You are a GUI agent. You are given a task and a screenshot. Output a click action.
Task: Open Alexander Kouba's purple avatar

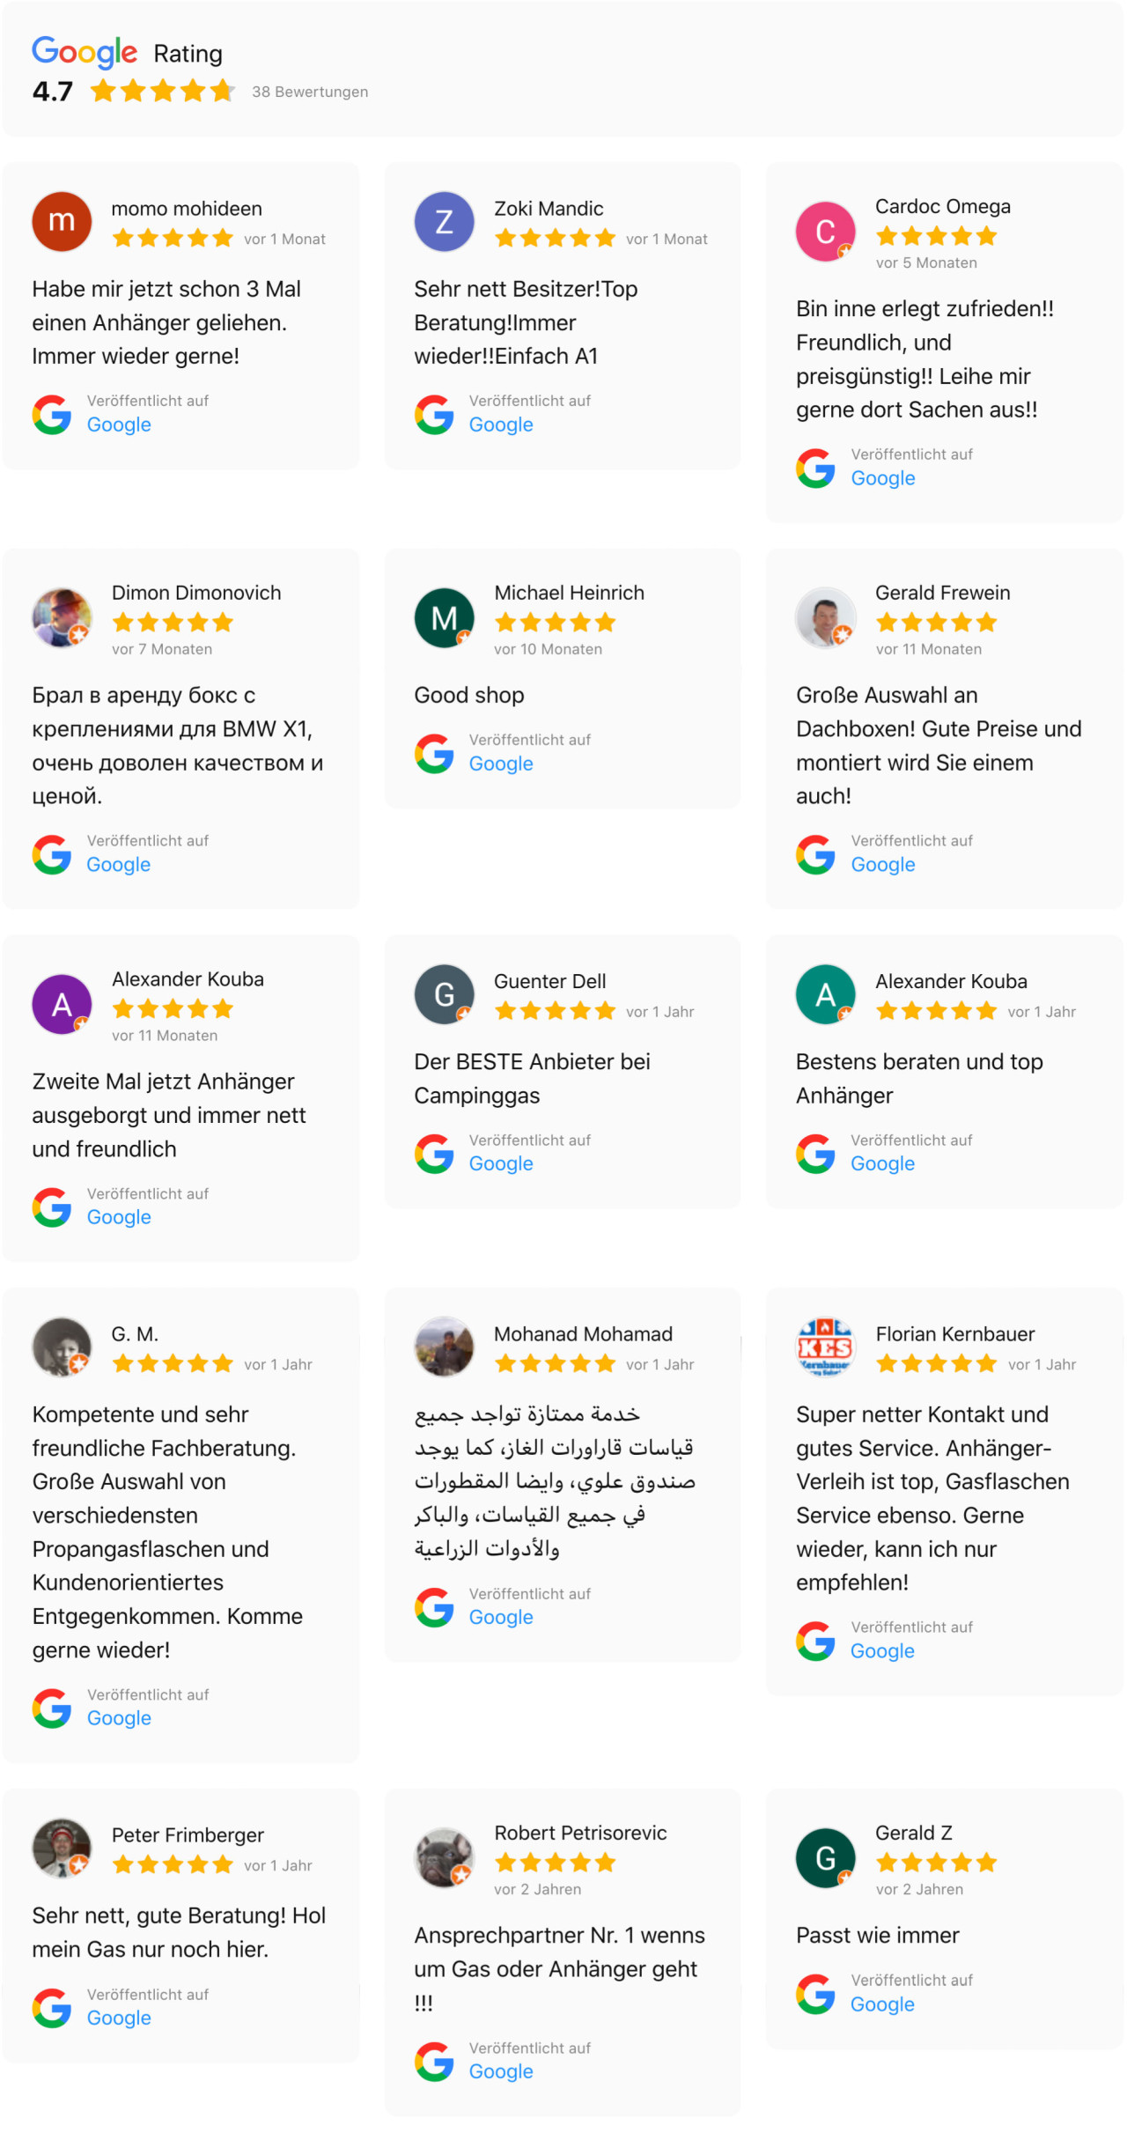[x=61, y=1004]
